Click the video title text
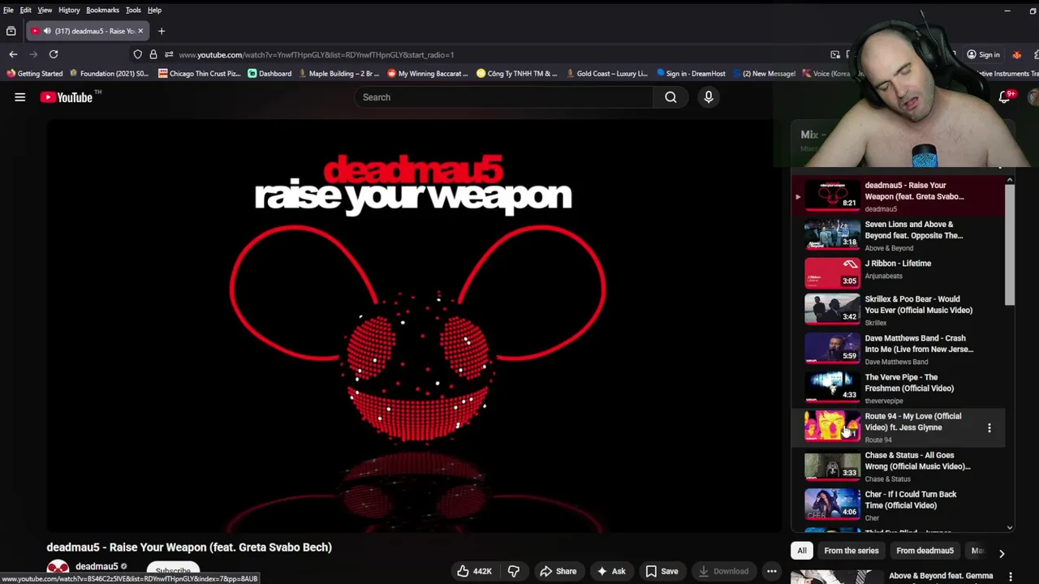 [x=189, y=547]
